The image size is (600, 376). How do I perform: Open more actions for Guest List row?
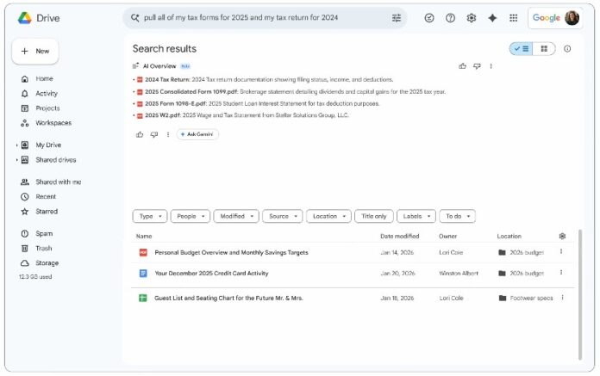point(562,298)
